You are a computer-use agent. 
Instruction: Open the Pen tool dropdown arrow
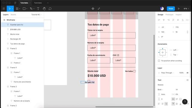pos(34,9)
